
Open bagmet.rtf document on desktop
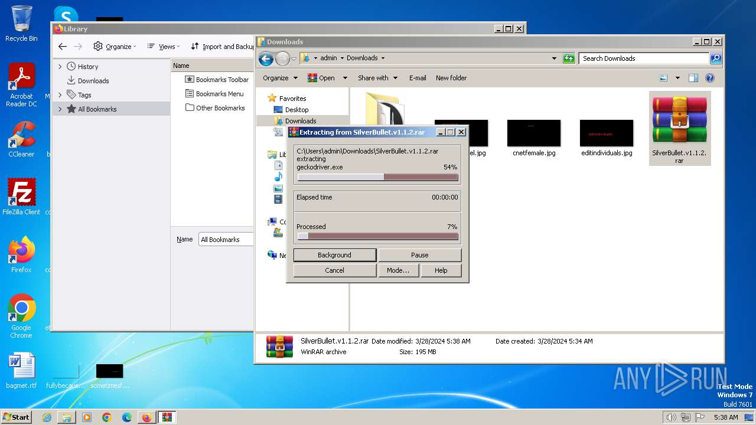(21, 371)
